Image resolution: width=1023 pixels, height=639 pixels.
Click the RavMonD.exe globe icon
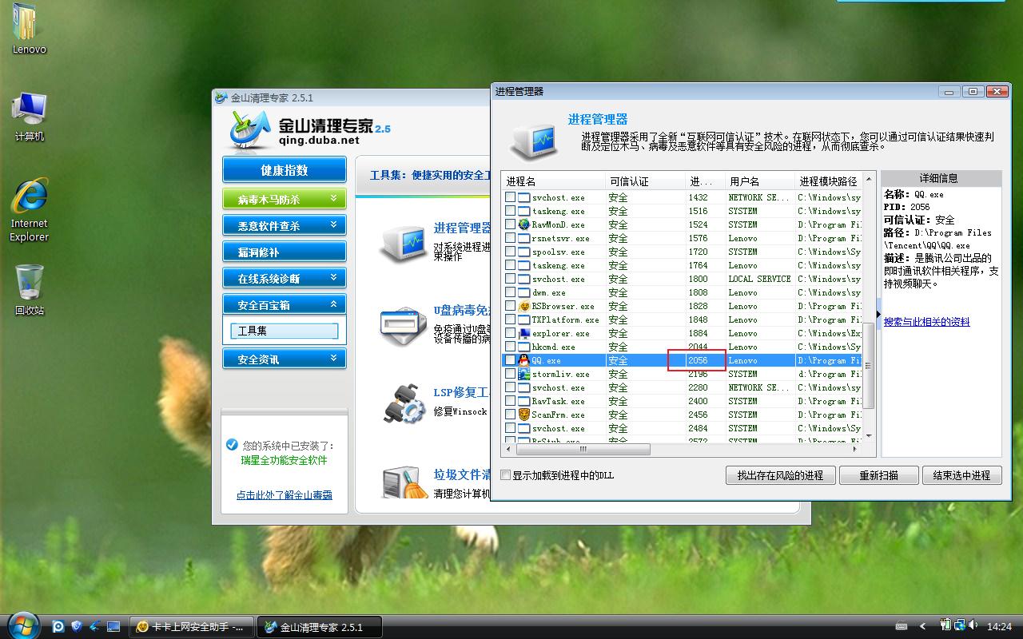click(523, 224)
